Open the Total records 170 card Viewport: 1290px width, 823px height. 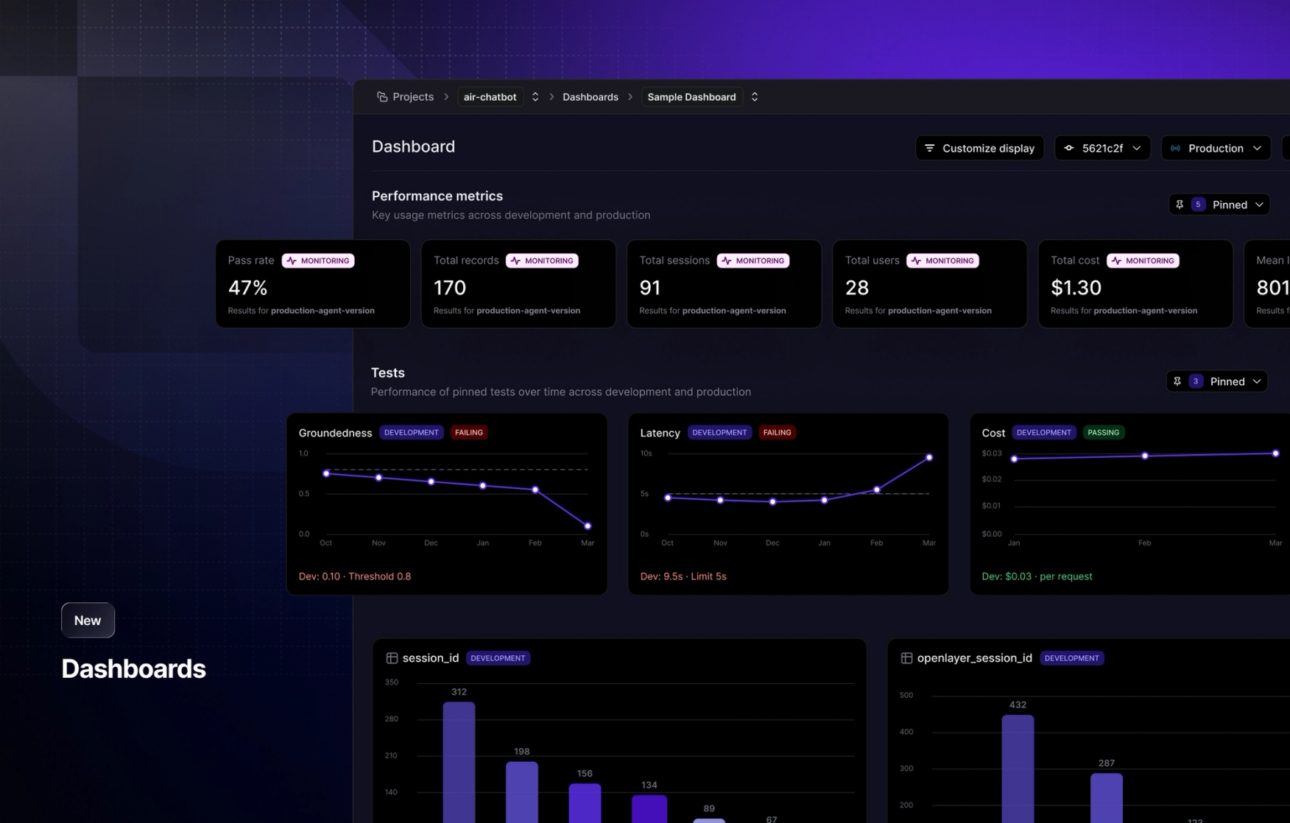point(518,283)
